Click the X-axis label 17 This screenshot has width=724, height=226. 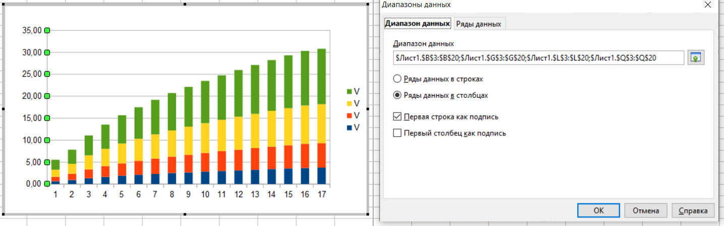321,194
